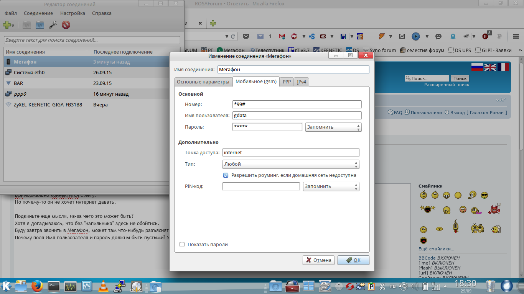Expand the add-connection dropdown arrow
The height and width of the screenshot is (294, 524).
point(13,26)
